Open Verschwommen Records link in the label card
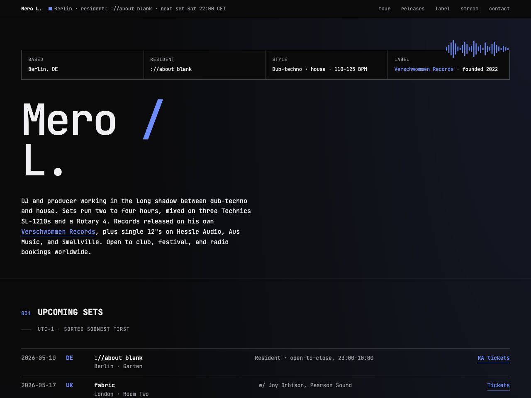Viewport: 531px width, 398px height. [x=424, y=69]
